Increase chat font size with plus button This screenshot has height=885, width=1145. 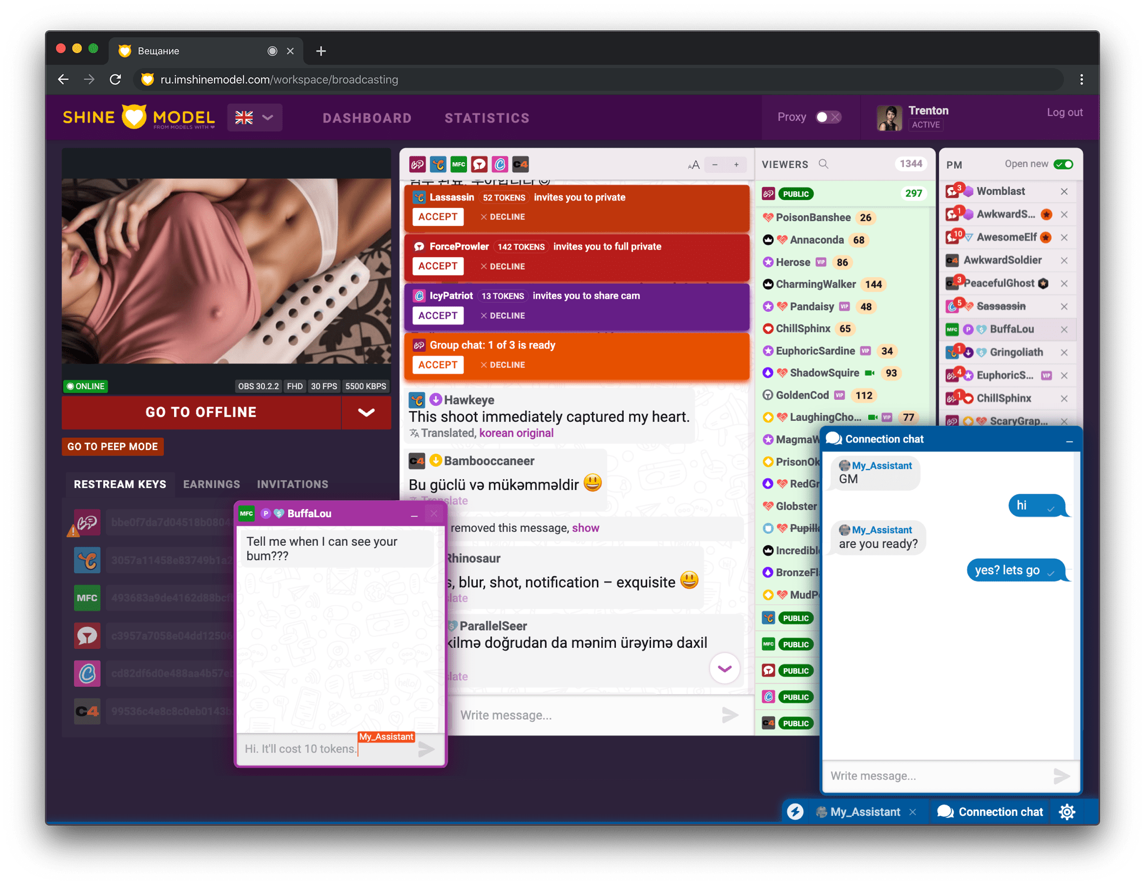(736, 165)
